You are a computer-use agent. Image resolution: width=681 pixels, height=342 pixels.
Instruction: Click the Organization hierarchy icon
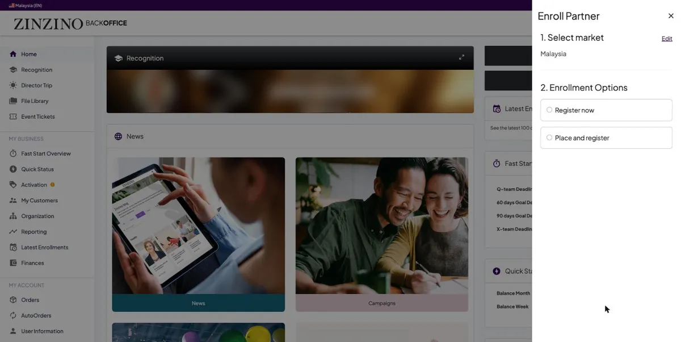pos(13,216)
